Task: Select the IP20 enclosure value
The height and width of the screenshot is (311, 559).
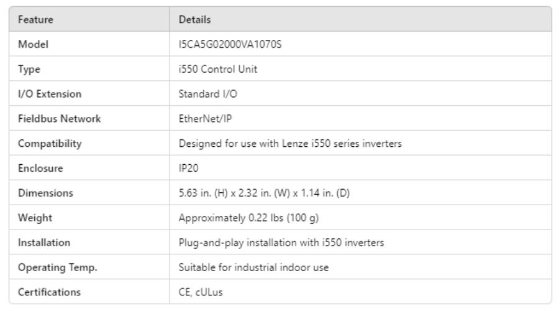Action: coord(188,168)
